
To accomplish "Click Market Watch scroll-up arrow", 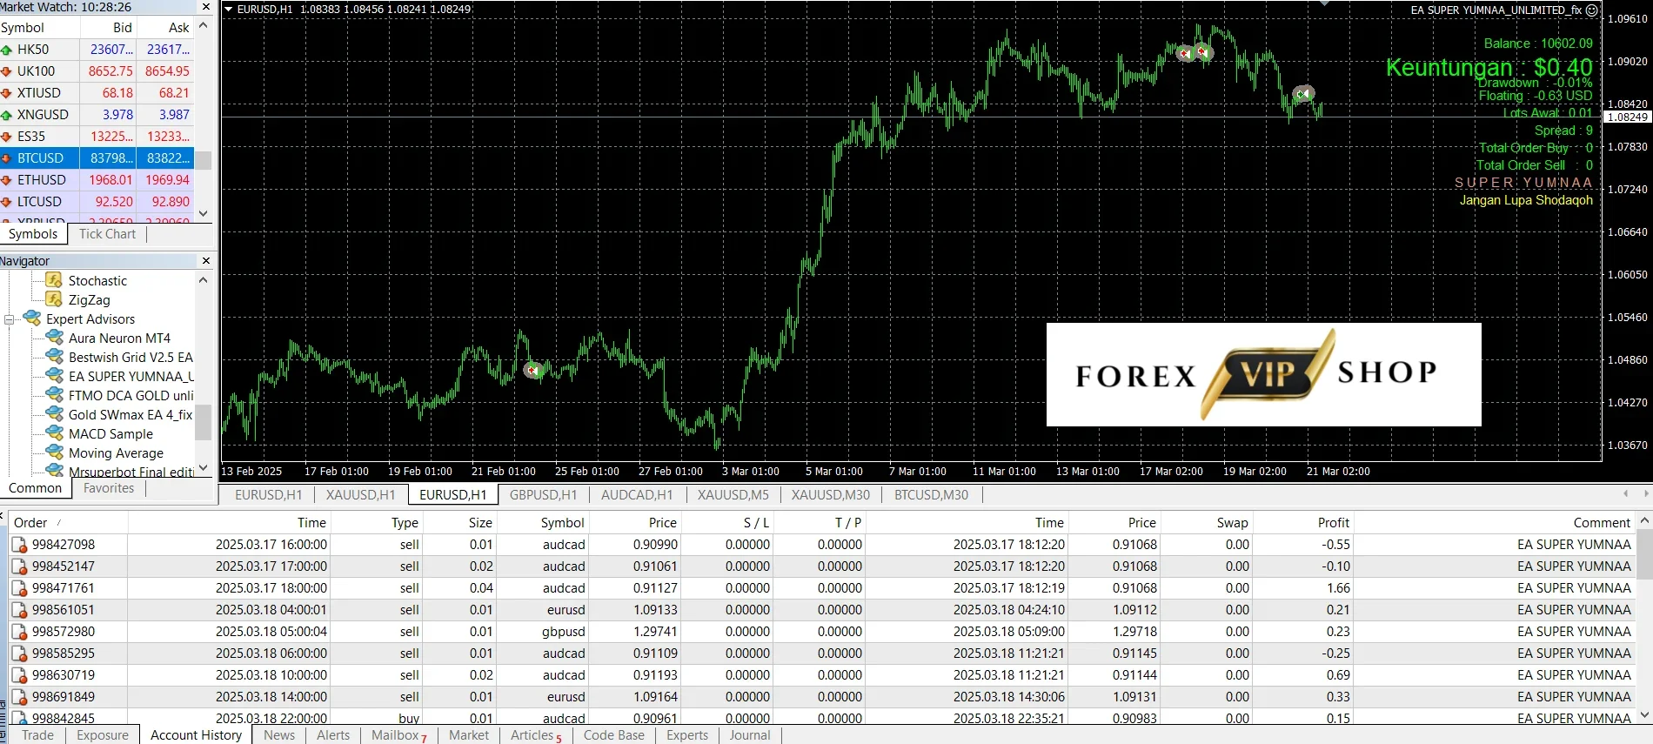I will pyautogui.click(x=204, y=25).
